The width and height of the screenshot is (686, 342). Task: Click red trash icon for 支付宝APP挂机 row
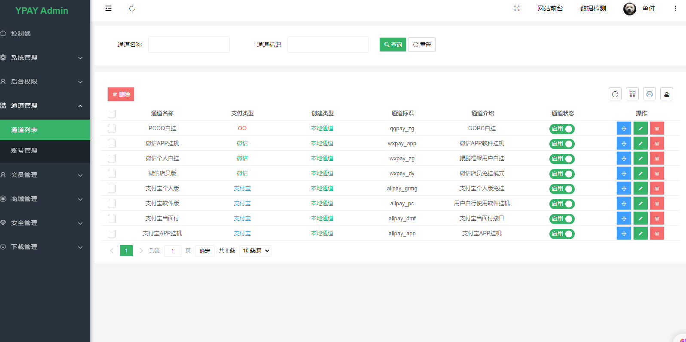click(657, 234)
